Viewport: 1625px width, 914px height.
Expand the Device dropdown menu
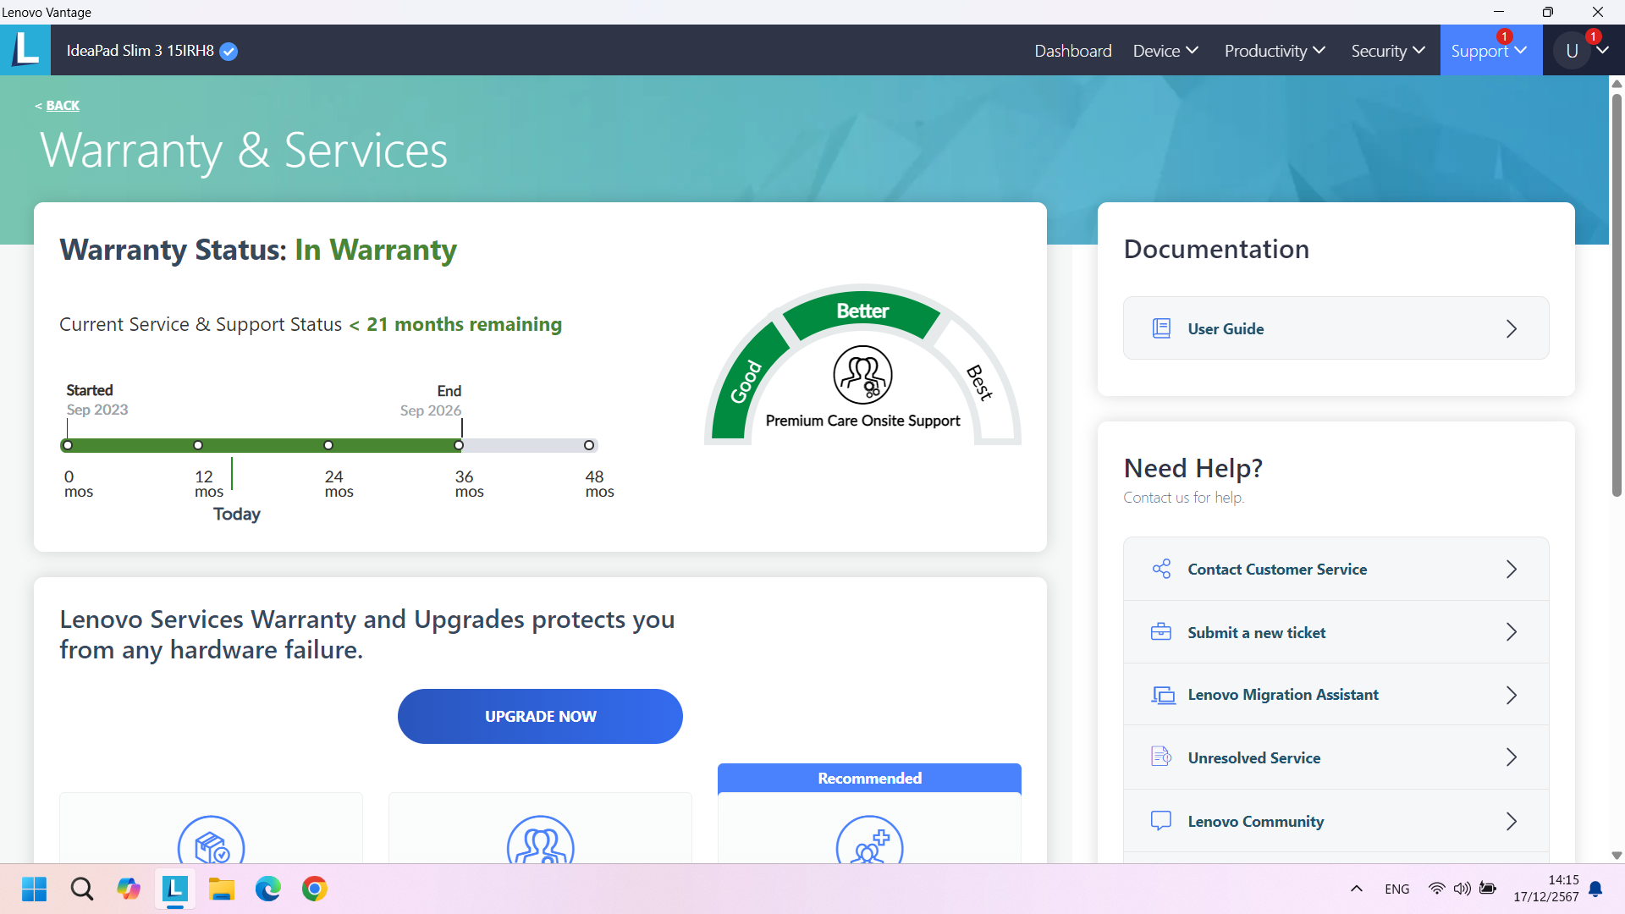tap(1165, 51)
